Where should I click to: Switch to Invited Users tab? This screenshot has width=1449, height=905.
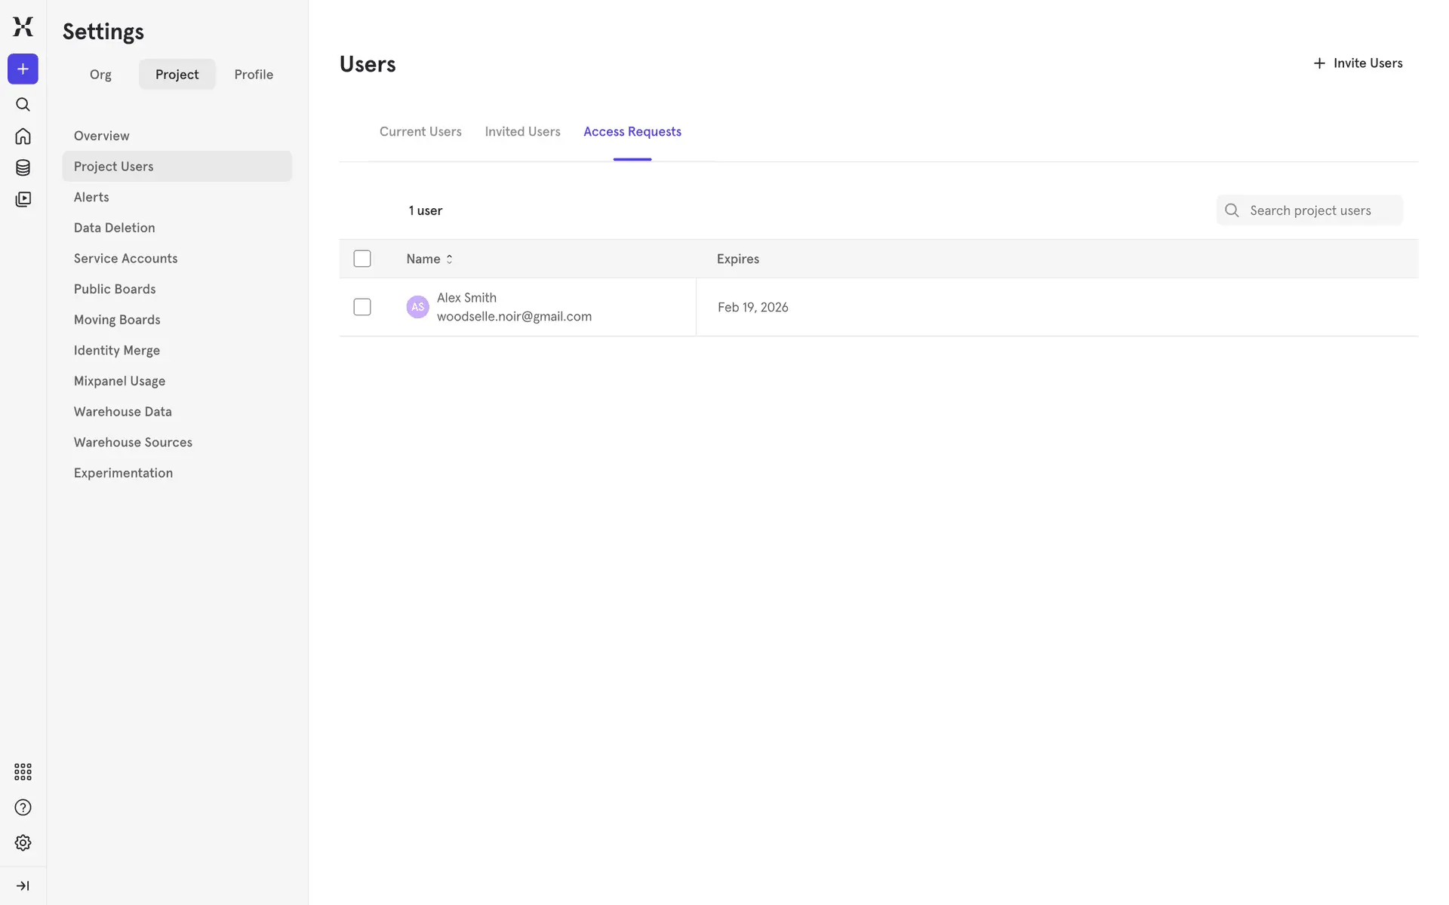tap(522, 131)
